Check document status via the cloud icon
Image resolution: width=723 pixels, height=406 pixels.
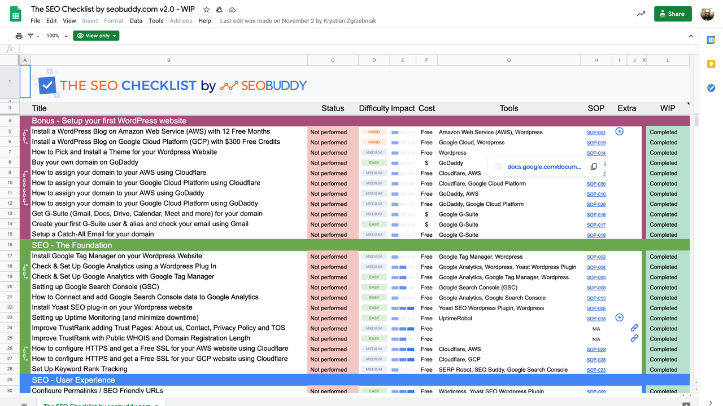pyautogui.click(x=231, y=10)
